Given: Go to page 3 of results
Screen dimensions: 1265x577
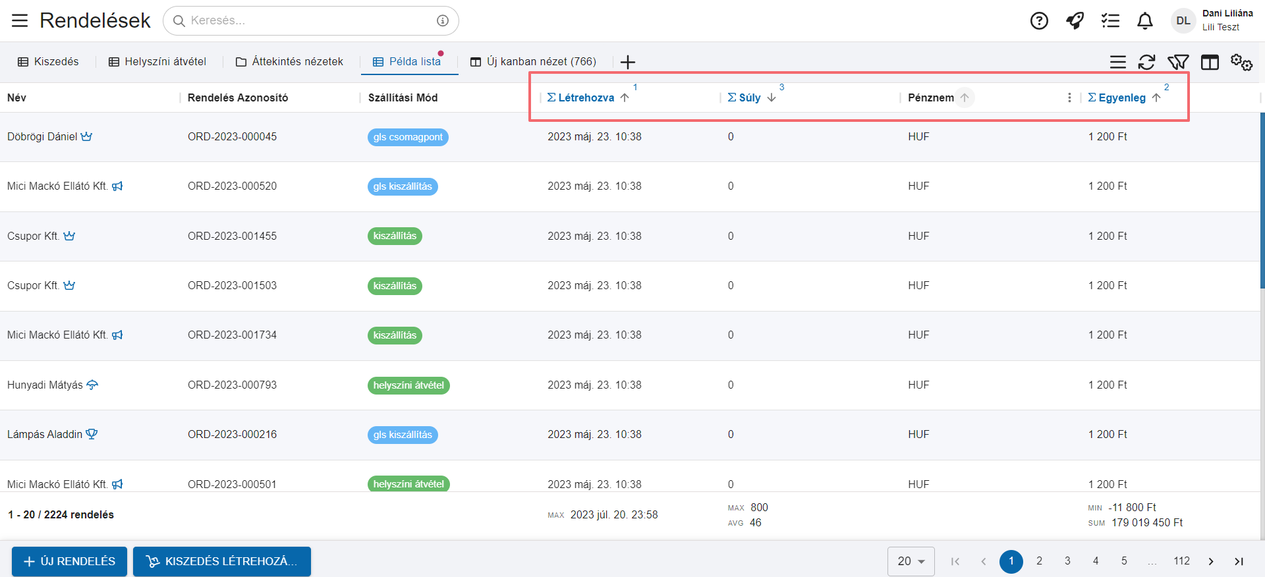Looking at the screenshot, I should (x=1067, y=561).
